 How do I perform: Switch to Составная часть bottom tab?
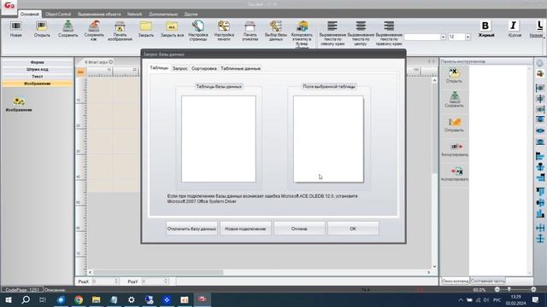pyautogui.click(x=488, y=281)
